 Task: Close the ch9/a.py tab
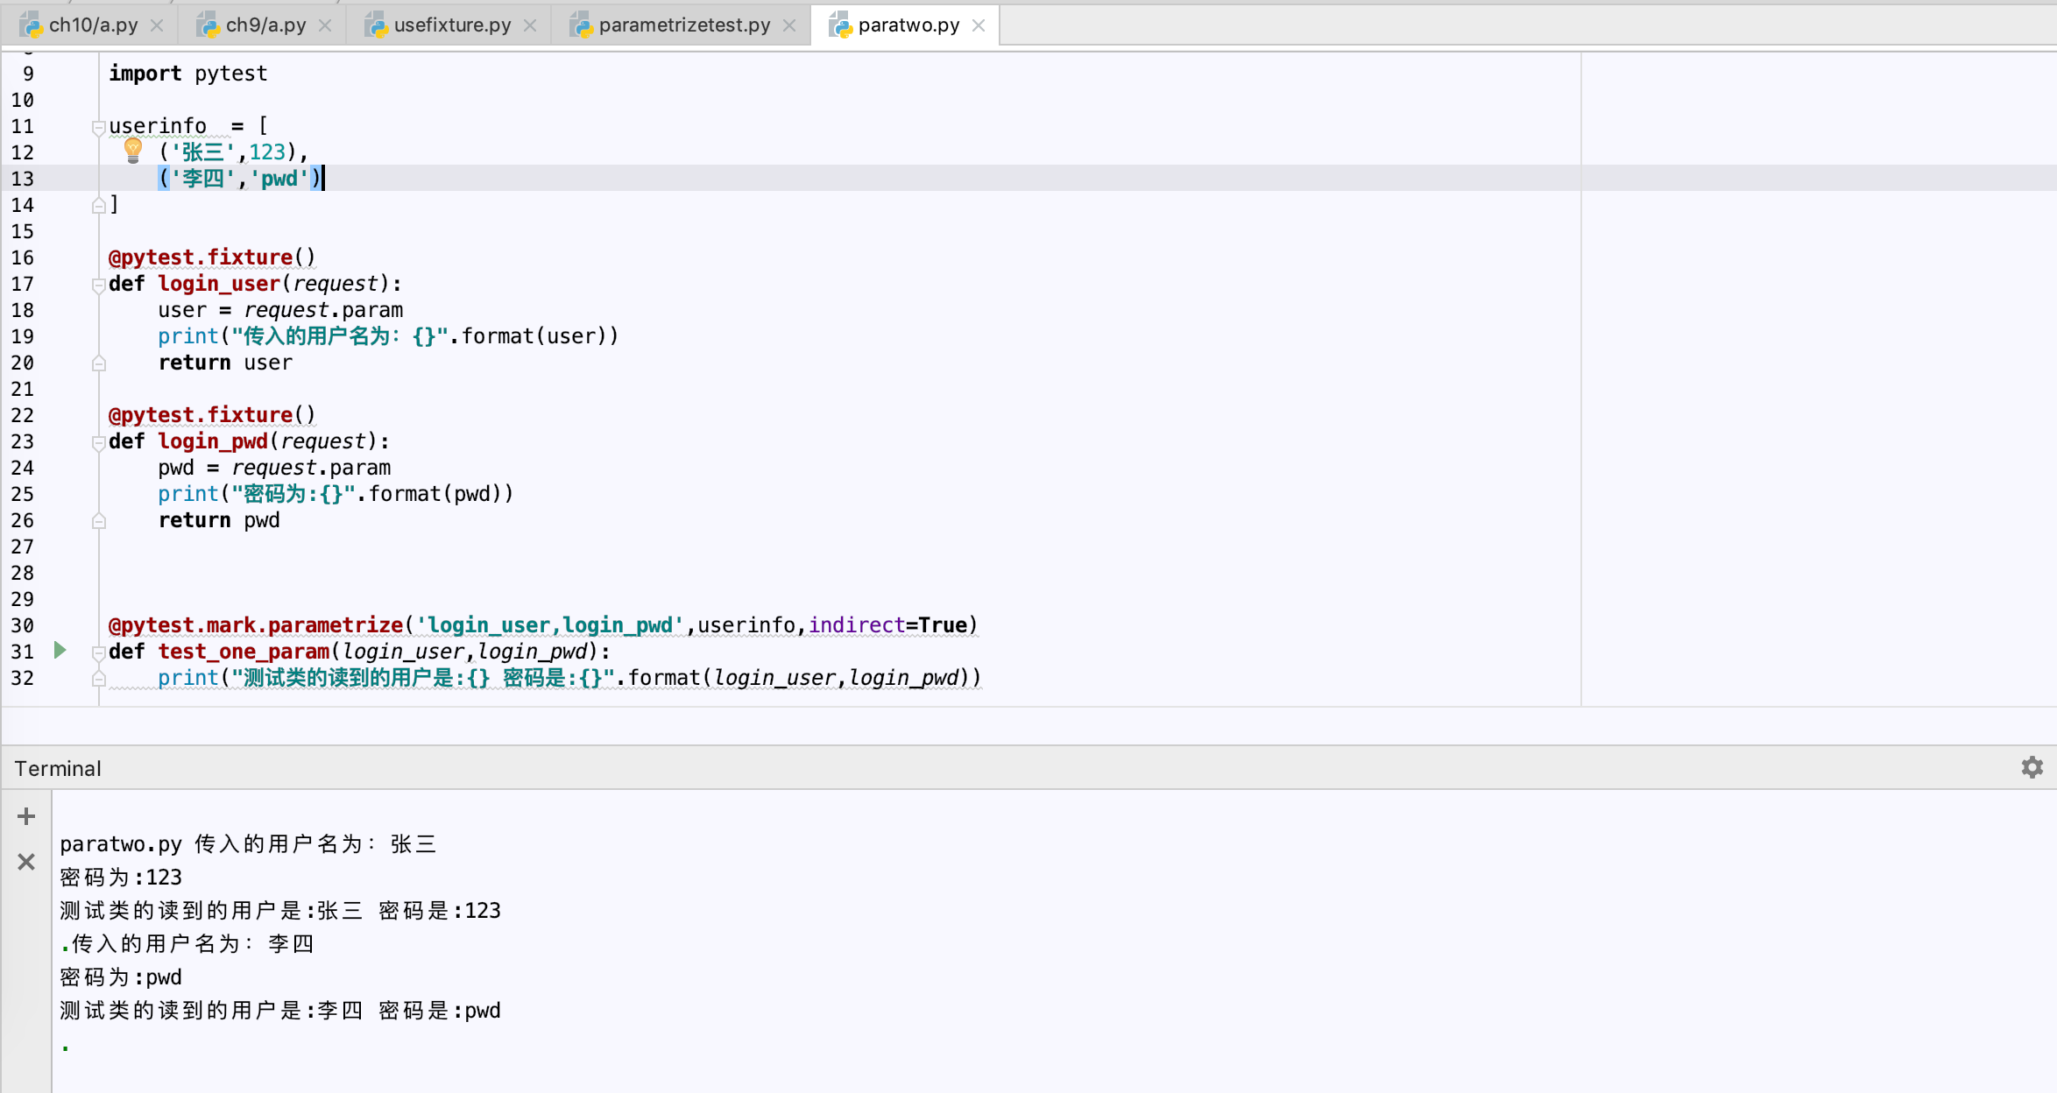tap(325, 25)
